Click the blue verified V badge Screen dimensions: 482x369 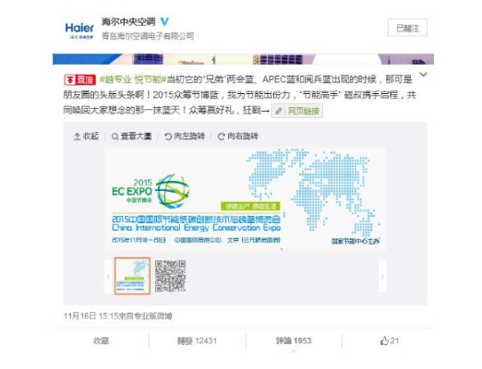[x=164, y=21]
